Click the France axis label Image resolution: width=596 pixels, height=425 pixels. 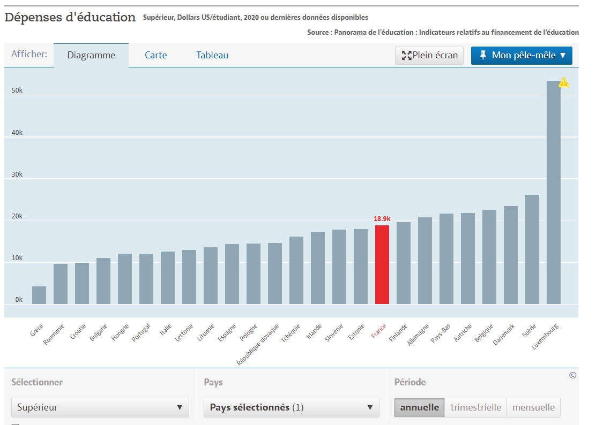pyautogui.click(x=378, y=332)
